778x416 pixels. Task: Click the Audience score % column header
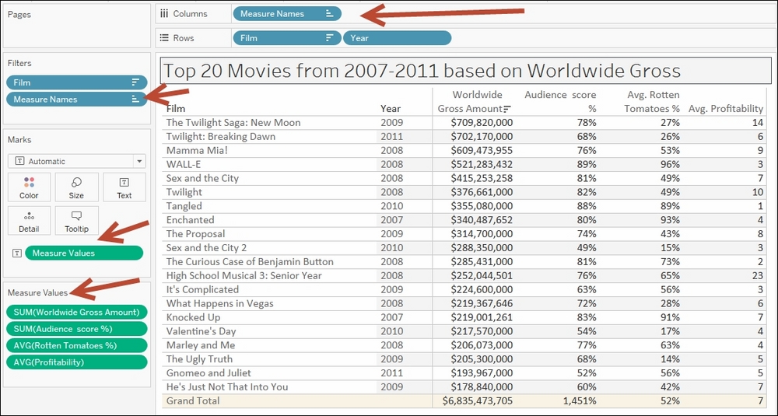[x=560, y=101]
